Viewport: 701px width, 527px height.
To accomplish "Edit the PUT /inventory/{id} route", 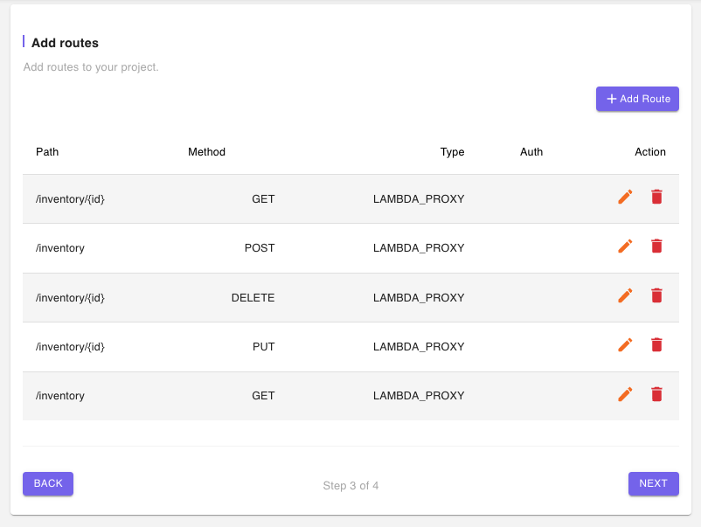I will [625, 346].
